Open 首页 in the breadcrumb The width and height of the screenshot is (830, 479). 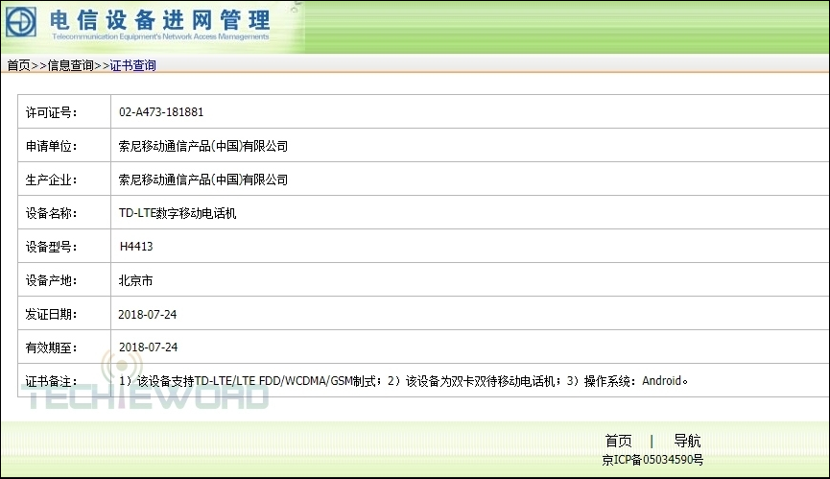coord(18,65)
